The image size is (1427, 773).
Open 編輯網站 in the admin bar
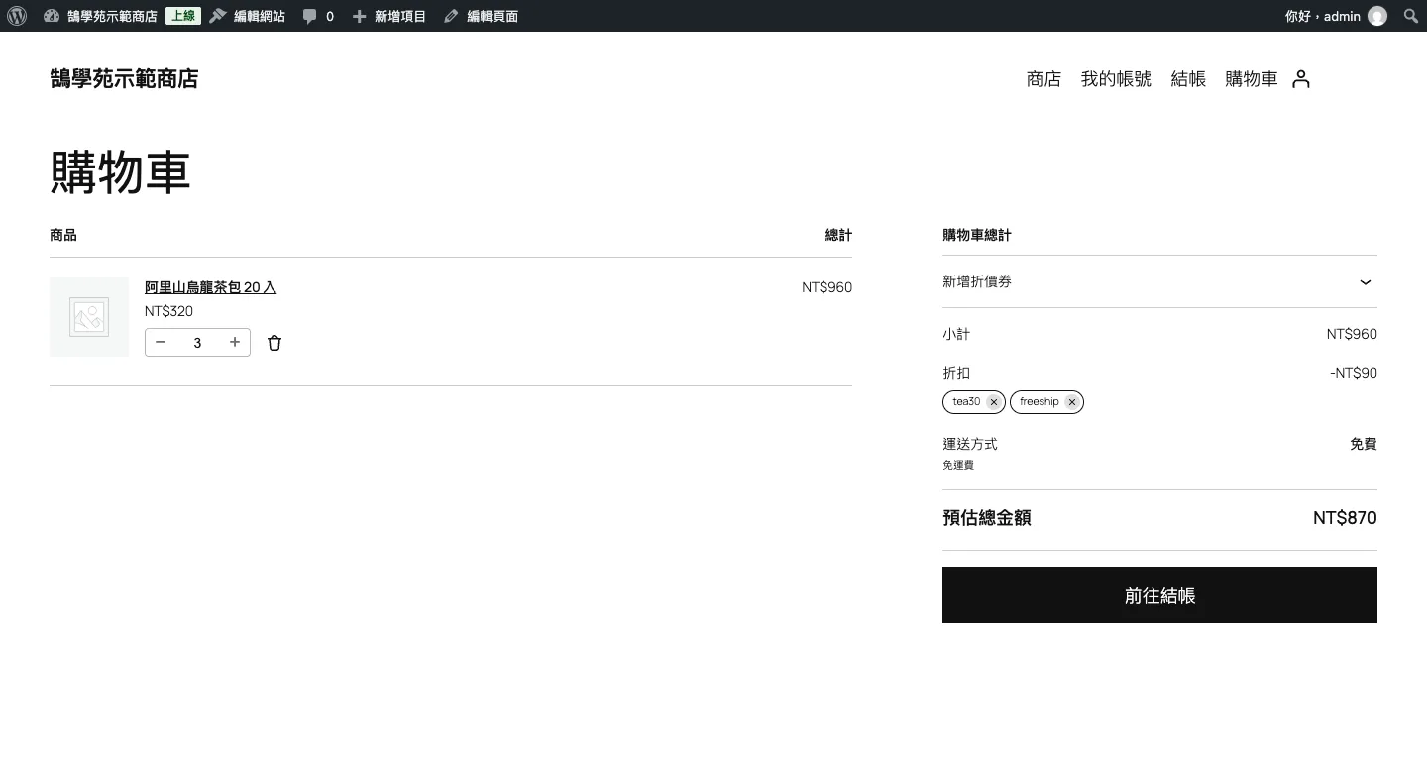pos(248,16)
